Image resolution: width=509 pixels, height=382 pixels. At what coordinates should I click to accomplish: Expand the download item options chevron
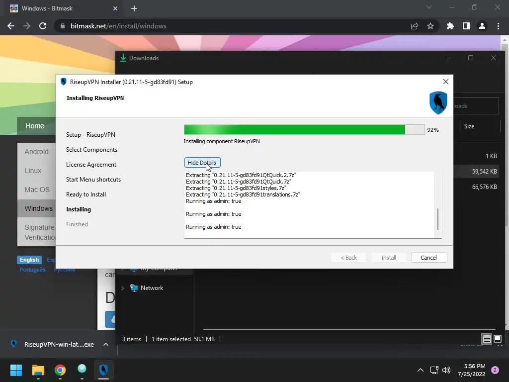pos(106,344)
